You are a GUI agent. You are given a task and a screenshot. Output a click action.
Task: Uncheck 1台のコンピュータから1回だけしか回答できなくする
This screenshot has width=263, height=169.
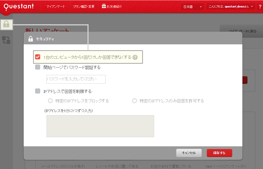pyautogui.click(x=37, y=57)
